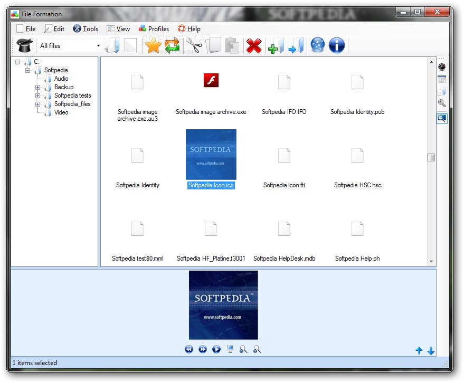Click the fast-forward preview button
Viewport: 464px width, 383px height.
[203, 349]
